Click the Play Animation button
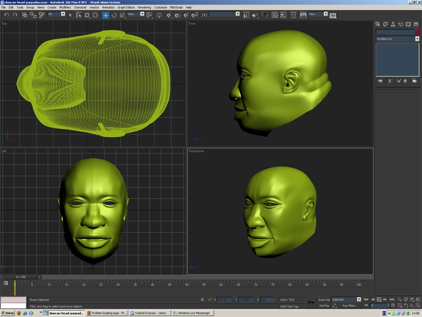The image size is (422, 317). coord(379,300)
